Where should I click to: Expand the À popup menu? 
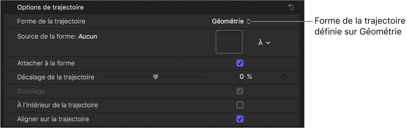pyautogui.click(x=264, y=43)
